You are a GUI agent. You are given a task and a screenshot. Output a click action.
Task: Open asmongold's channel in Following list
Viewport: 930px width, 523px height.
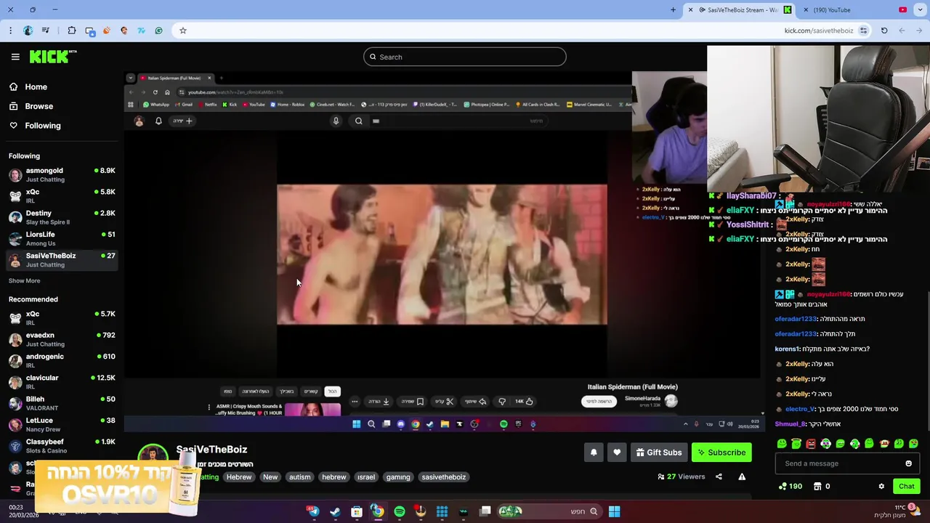click(62, 174)
